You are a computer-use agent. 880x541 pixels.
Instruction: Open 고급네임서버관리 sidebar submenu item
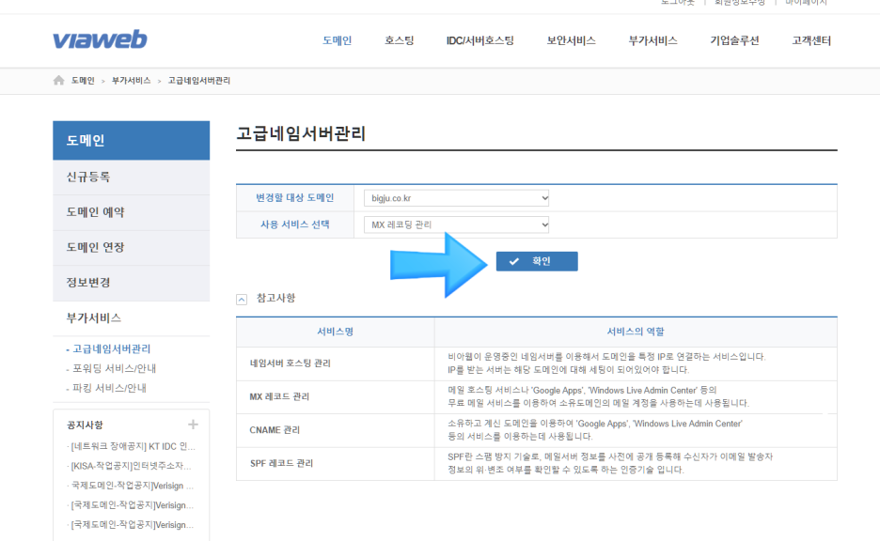coord(111,348)
